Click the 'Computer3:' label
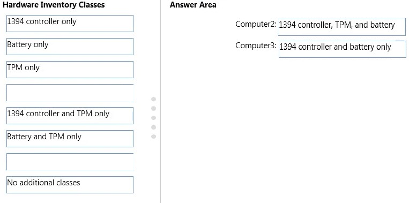This screenshot has height=203, width=409. tap(256, 46)
